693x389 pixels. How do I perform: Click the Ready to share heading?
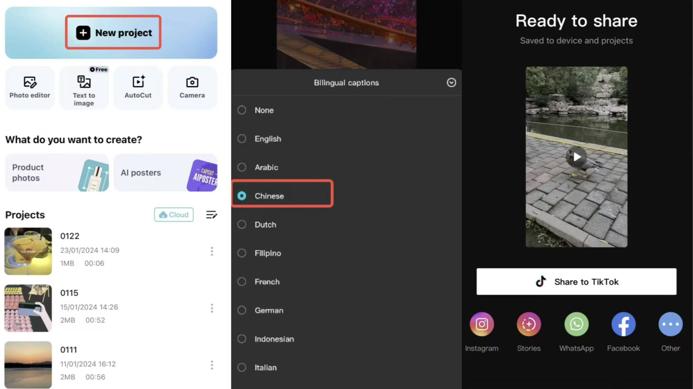click(577, 21)
